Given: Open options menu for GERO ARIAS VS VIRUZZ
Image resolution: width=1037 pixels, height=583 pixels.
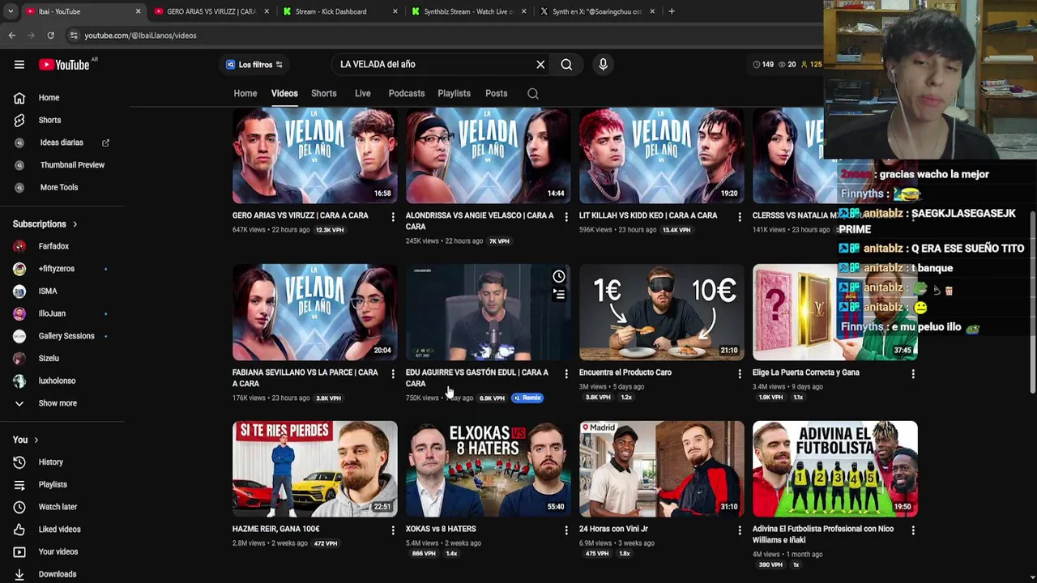Looking at the screenshot, I should (x=393, y=216).
